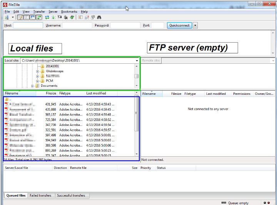Click the PDF icon of the 347,736 file
277x205 pixels.
[7, 125]
